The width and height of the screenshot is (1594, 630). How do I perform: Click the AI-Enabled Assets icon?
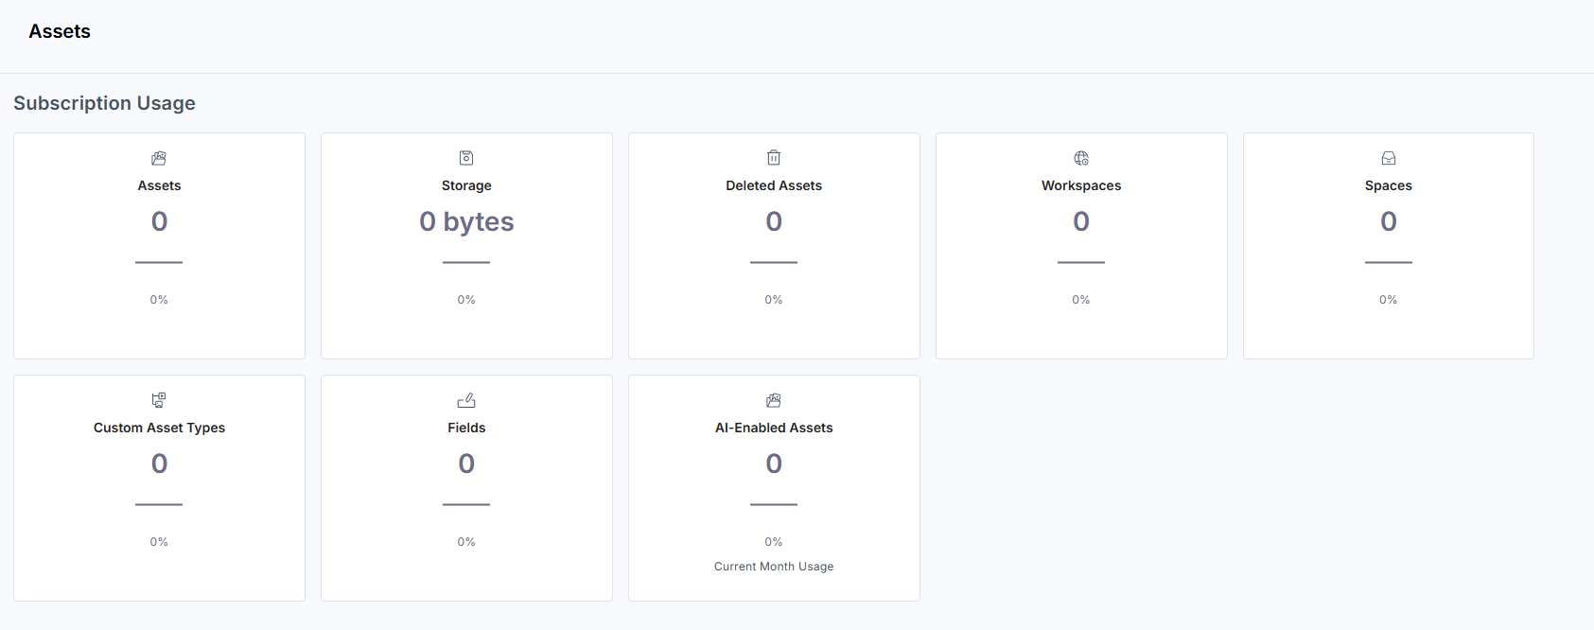tap(774, 400)
